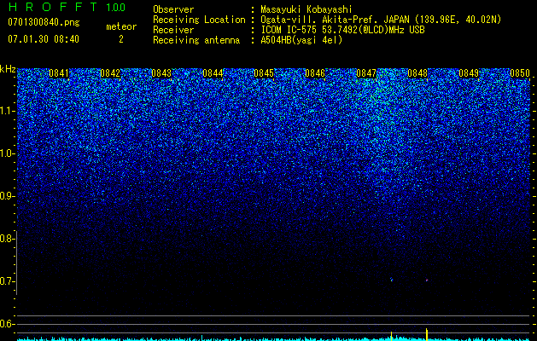Screen dimensions: 537x341
Task: Click observer name Masayuki Kobayashi
Action: [x=306, y=9]
